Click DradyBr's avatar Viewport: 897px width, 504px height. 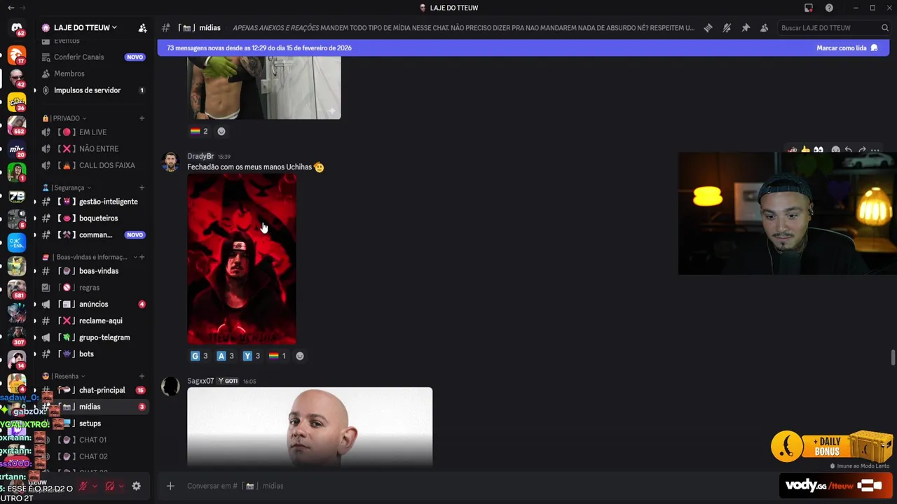tap(170, 162)
